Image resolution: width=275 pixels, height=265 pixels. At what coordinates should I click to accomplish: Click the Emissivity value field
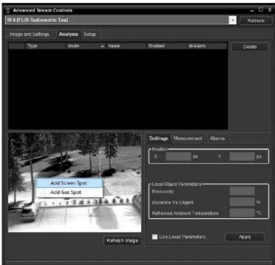(x=242, y=191)
